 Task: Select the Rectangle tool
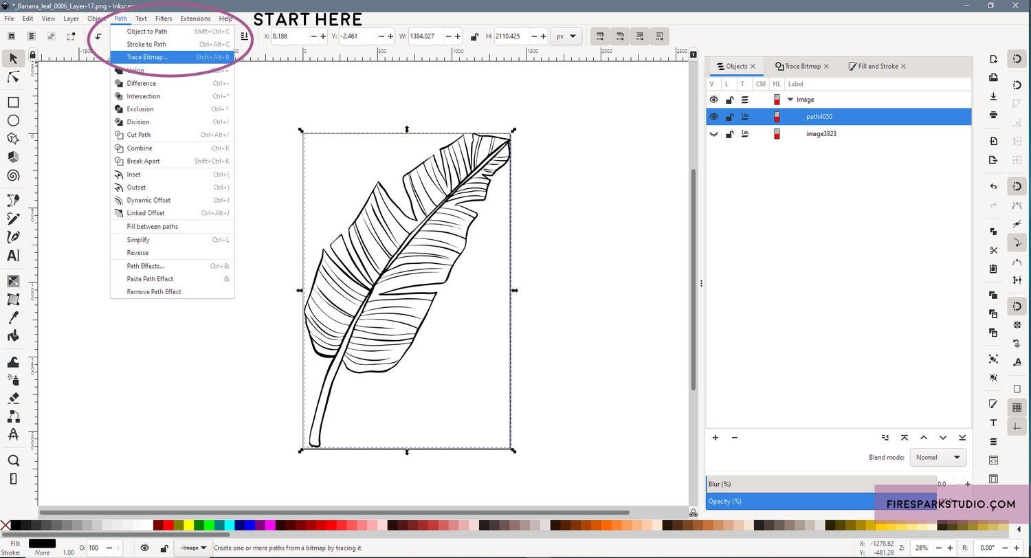click(x=13, y=102)
